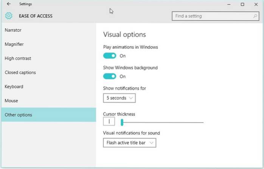Click the Find a setting search box
Image resolution: width=264 pixels, height=169 pixels.
(212, 16)
